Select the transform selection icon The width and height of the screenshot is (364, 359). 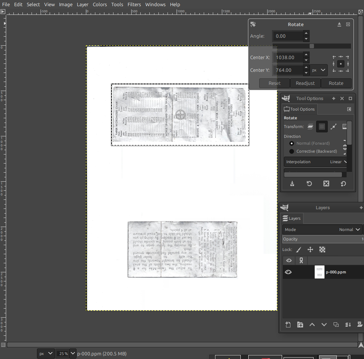coord(322,127)
